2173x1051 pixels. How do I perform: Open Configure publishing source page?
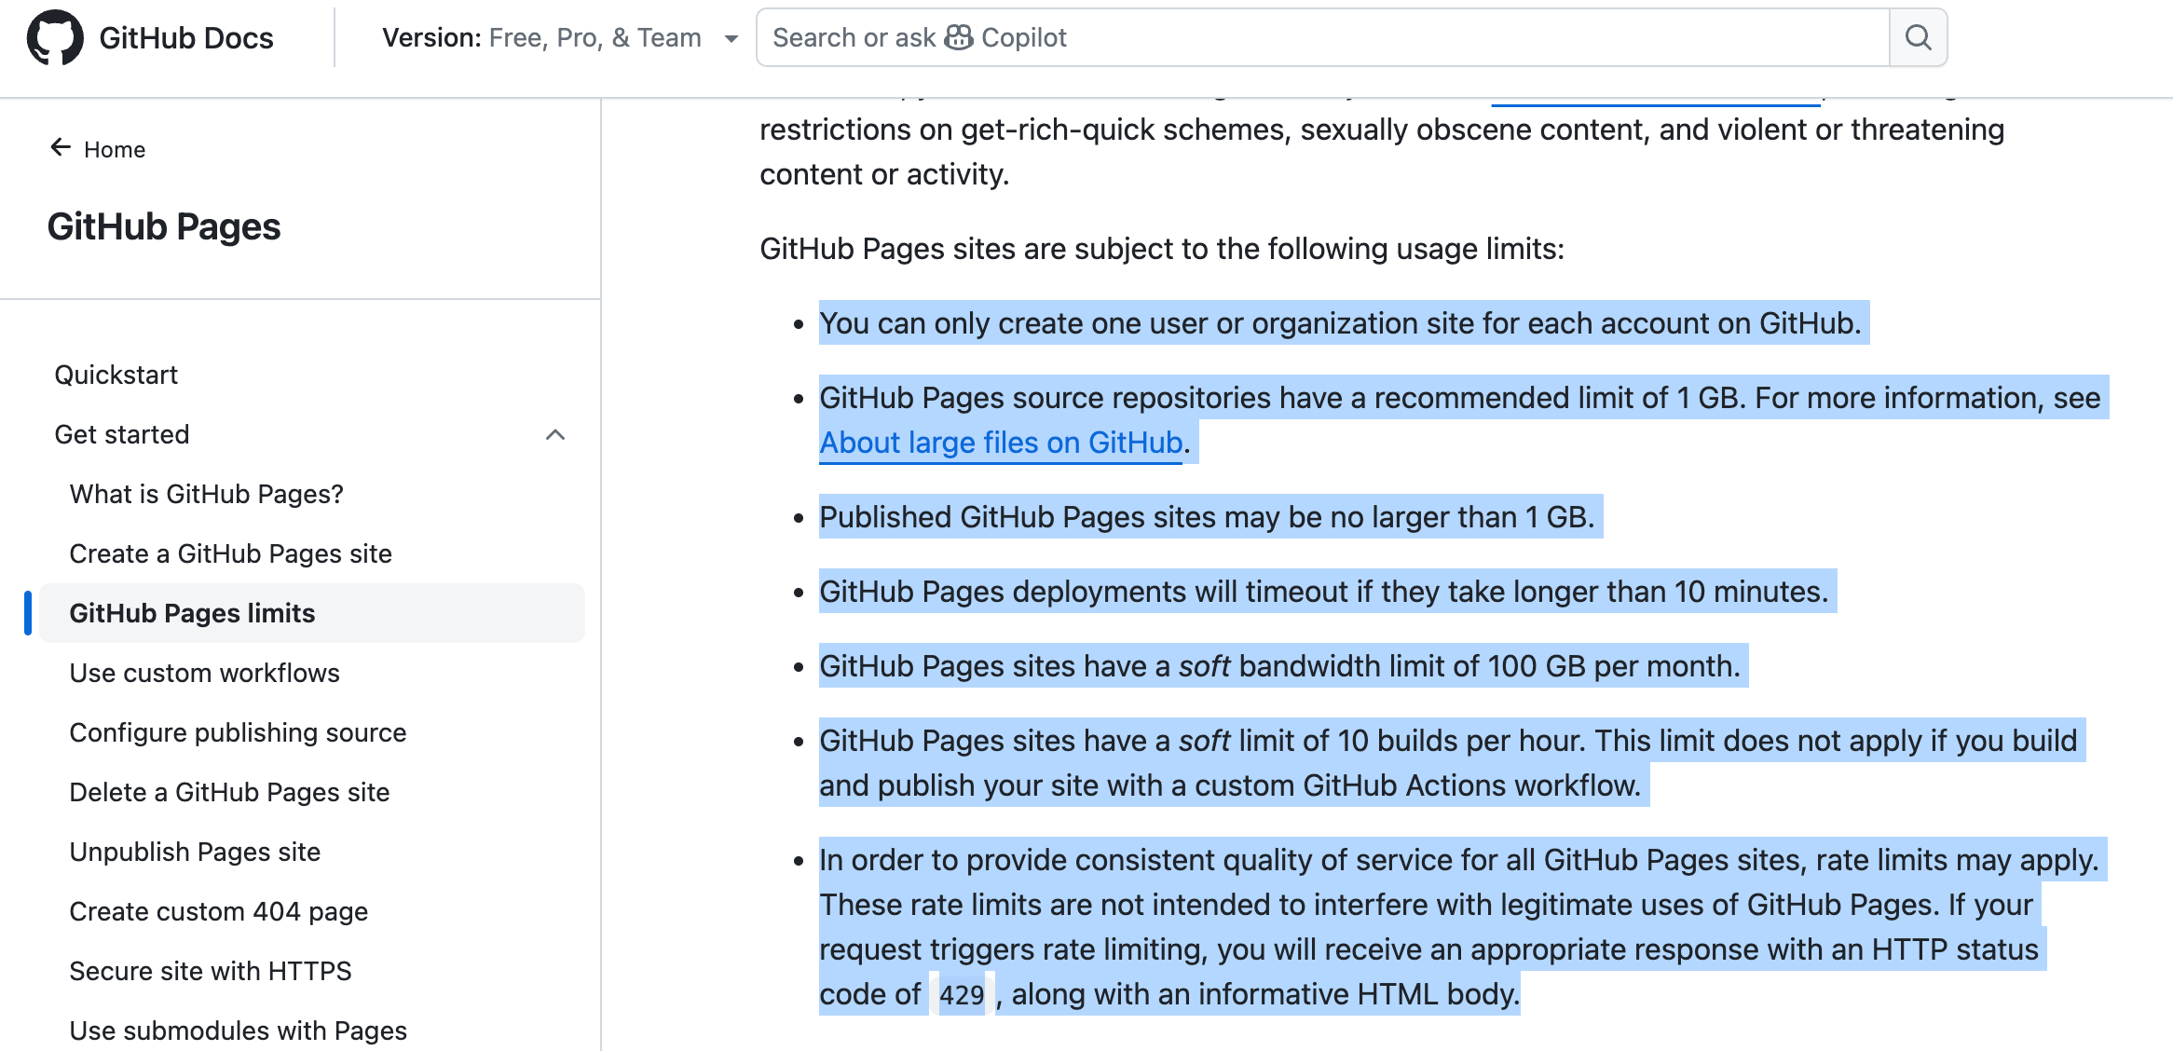(x=238, y=732)
